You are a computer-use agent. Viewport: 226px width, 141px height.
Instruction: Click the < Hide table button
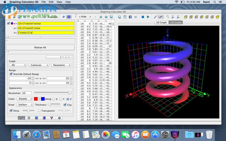tap(82, 17)
